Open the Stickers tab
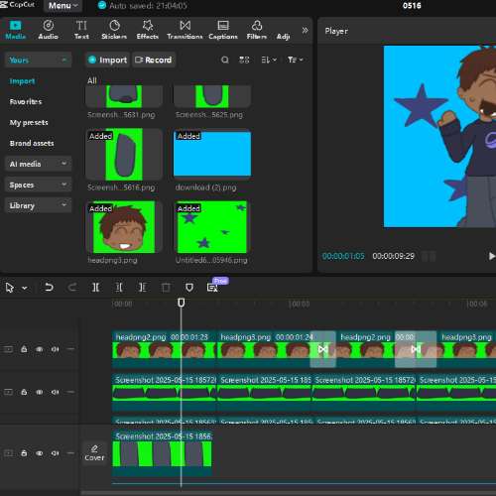Screen dimensions: 496x496 [114, 30]
